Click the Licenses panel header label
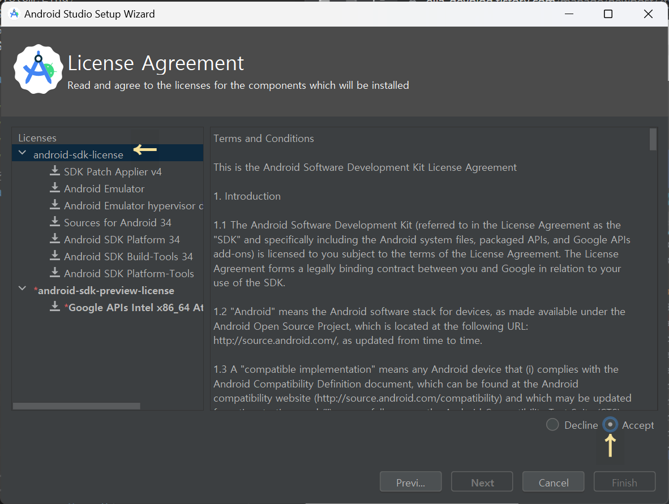Screen dimensions: 669x504 click(37, 138)
